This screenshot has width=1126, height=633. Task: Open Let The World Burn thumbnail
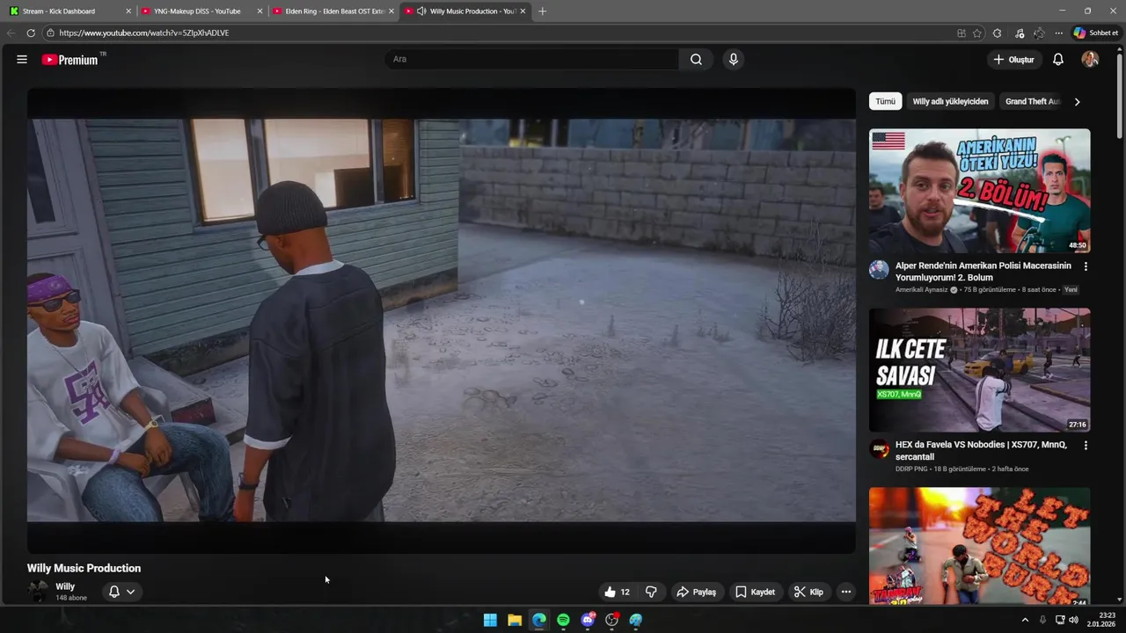click(979, 547)
